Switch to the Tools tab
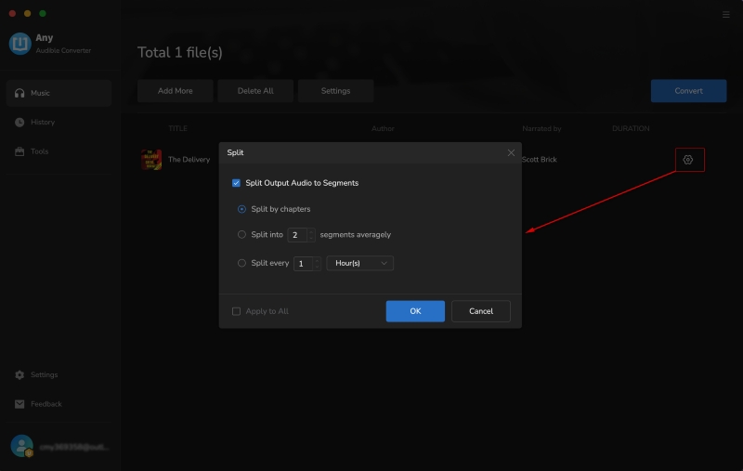This screenshot has width=743, height=471. click(59, 151)
